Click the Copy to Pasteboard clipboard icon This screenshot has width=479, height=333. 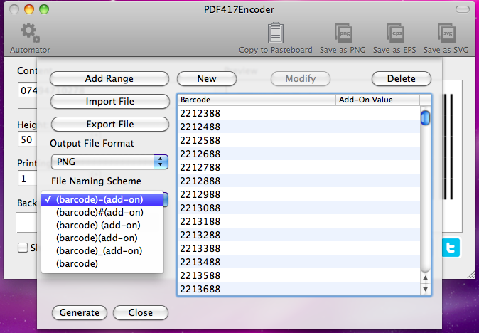276,33
